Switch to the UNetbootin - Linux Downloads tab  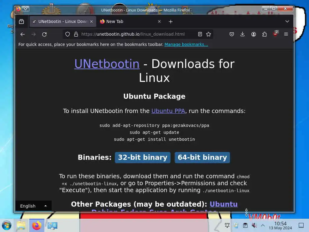[x=63, y=21]
